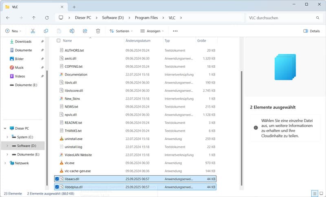Open the three-dots more options menu

click(175, 31)
